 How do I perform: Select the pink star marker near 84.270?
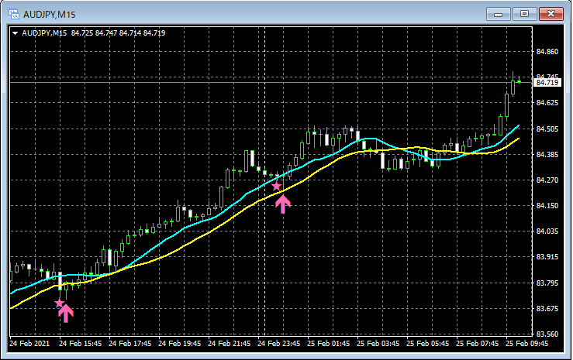(276, 187)
